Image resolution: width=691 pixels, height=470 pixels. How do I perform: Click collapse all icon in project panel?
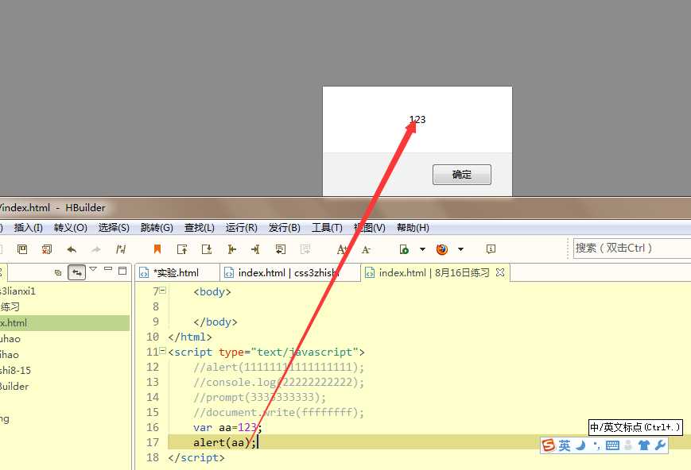(58, 272)
